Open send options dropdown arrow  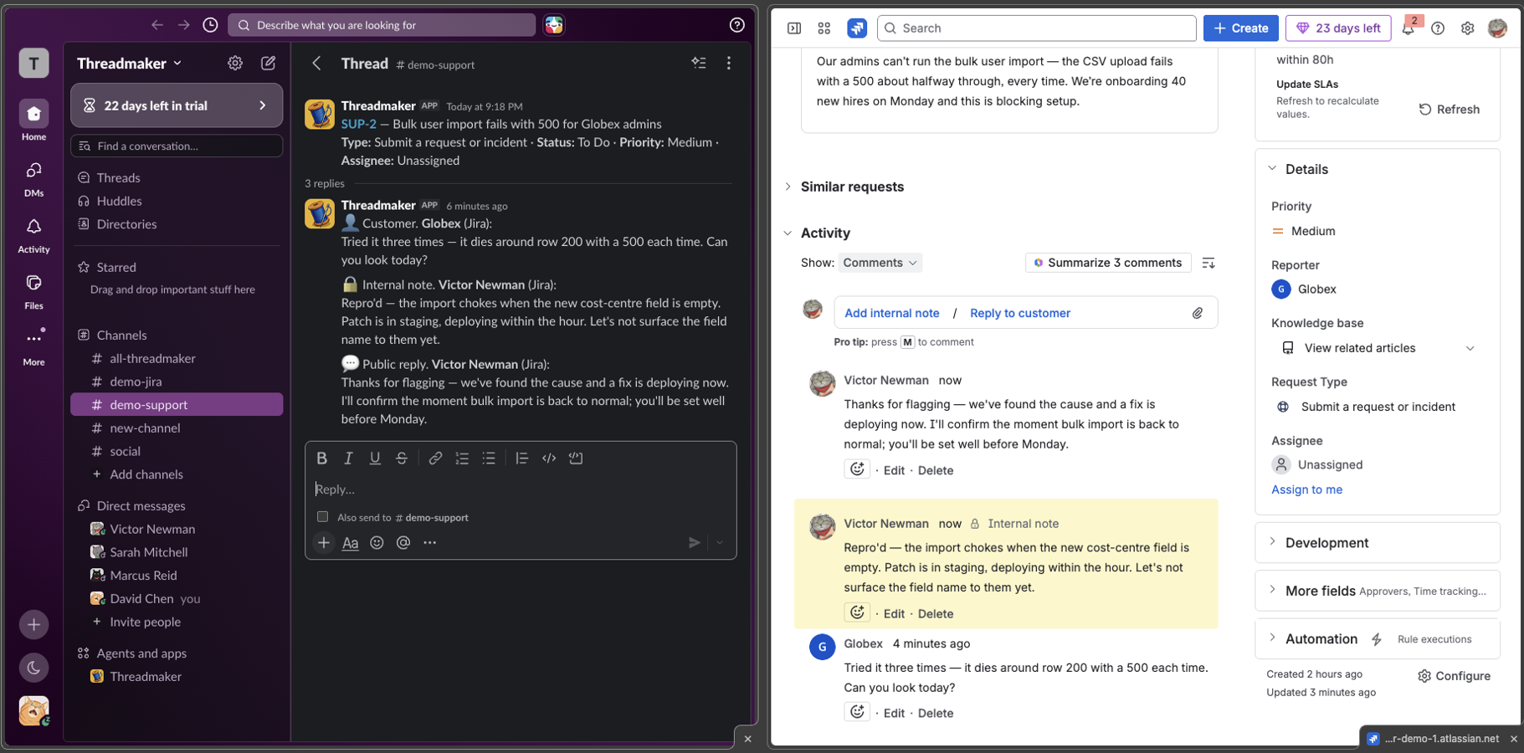(720, 543)
